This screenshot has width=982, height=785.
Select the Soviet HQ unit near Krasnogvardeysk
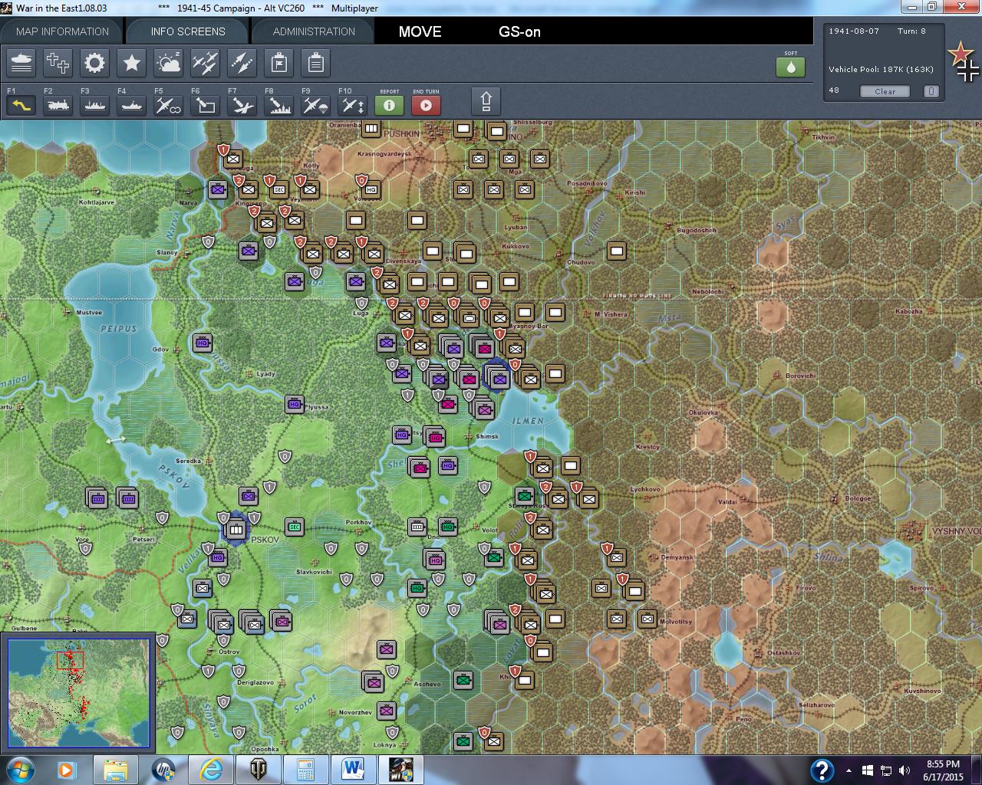(x=371, y=189)
